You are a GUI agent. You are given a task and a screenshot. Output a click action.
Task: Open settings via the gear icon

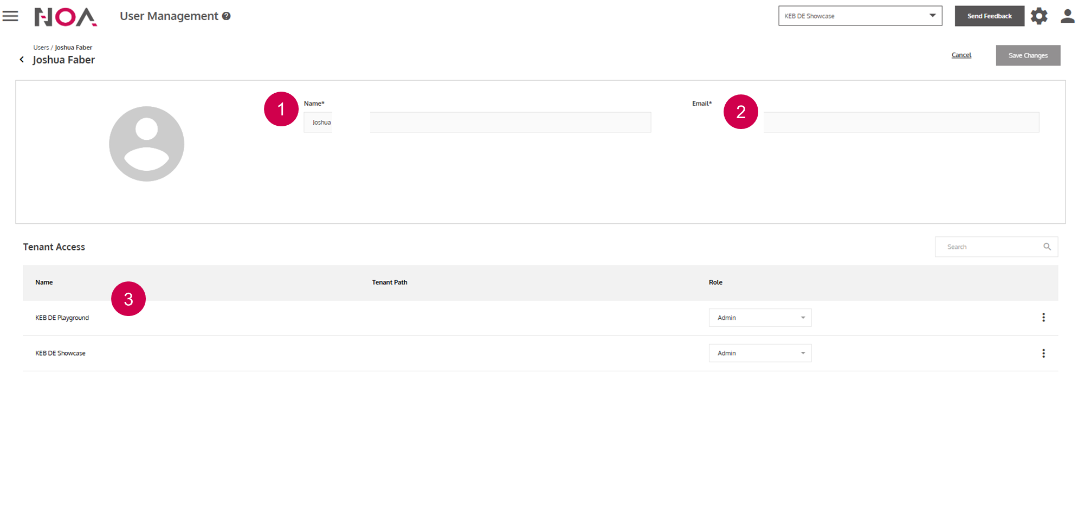coord(1039,16)
